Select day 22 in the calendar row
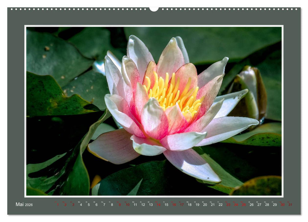308x222 pixels. pos(220,205)
